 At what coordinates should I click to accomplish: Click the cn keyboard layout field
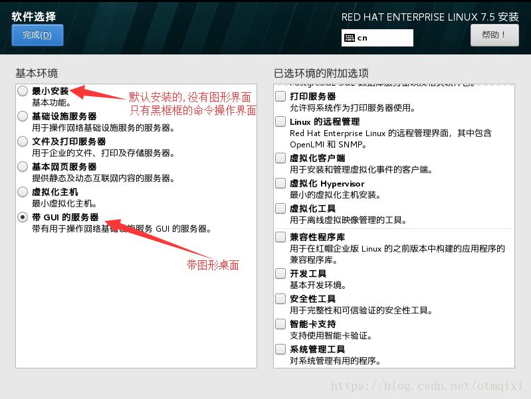(377, 38)
